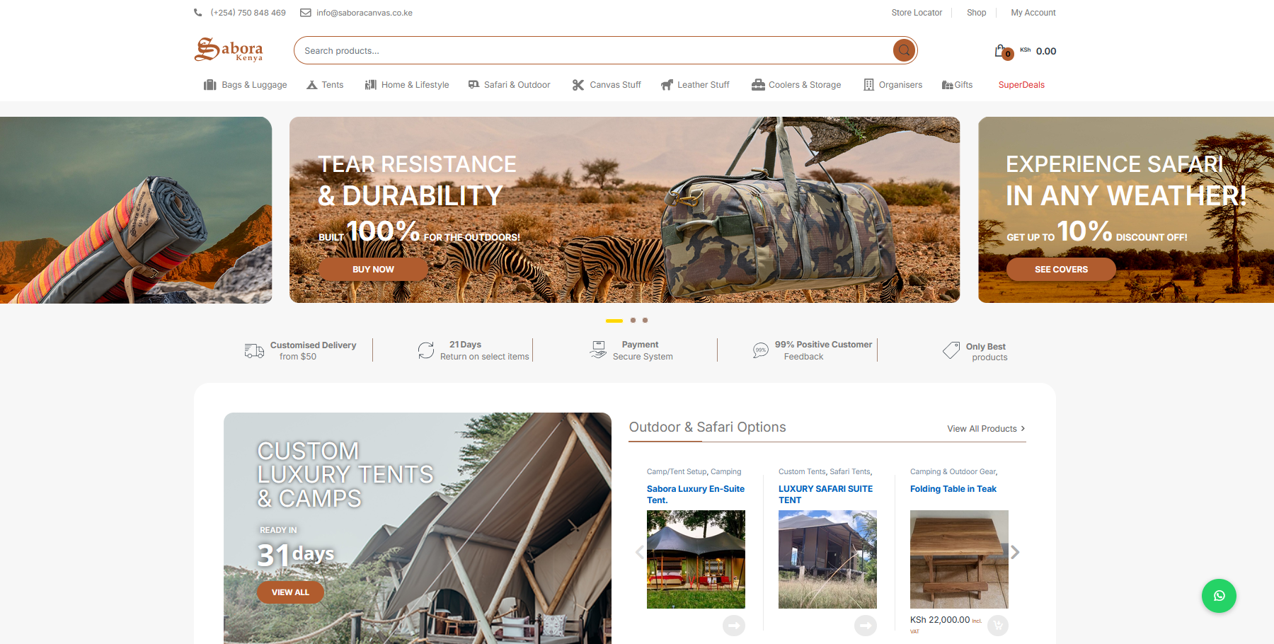The width and height of the screenshot is (1274, 644).
Task: Open Sabora Luxury En-Suite Tent title
Action: (x=696, y=494)
